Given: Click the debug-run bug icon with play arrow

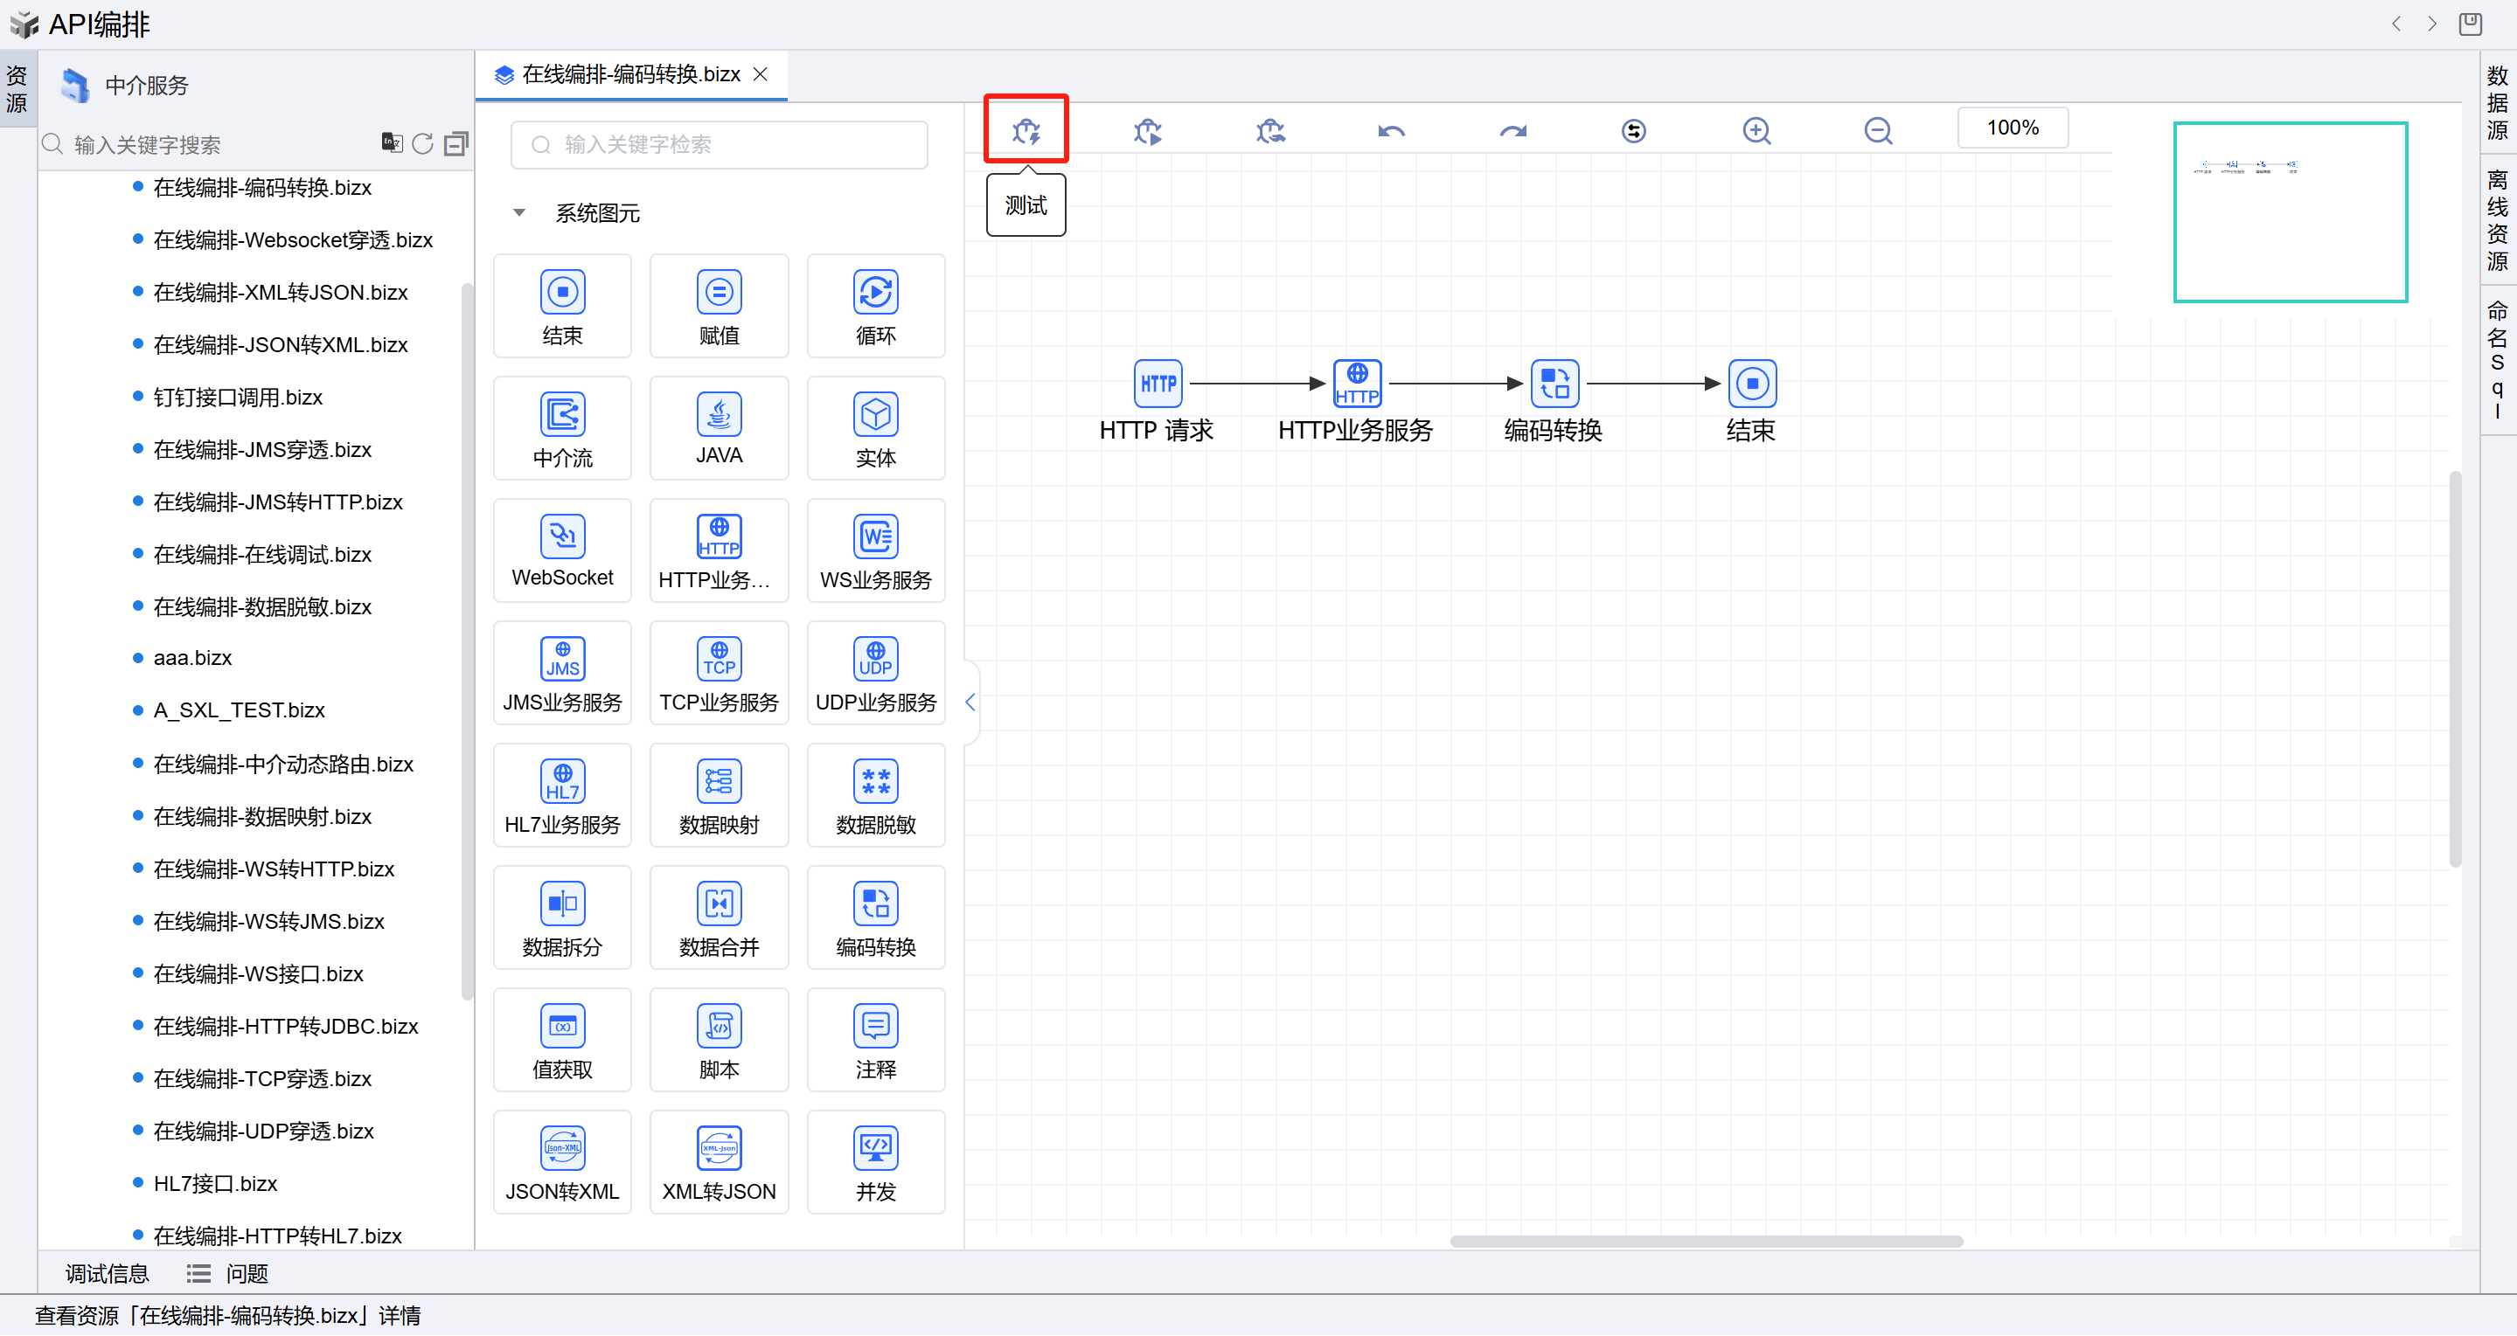Looking at the screenshot, I should (1147, 130).
